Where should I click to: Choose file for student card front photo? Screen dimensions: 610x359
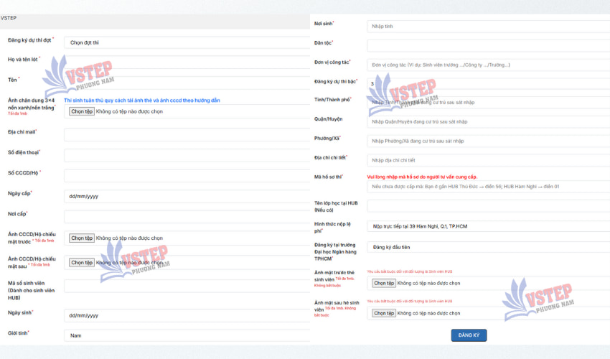tap(384, 284)
